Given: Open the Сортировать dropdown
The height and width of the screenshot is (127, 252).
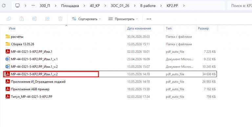Looking at the screenshot, I should click(x=86, y=19).
